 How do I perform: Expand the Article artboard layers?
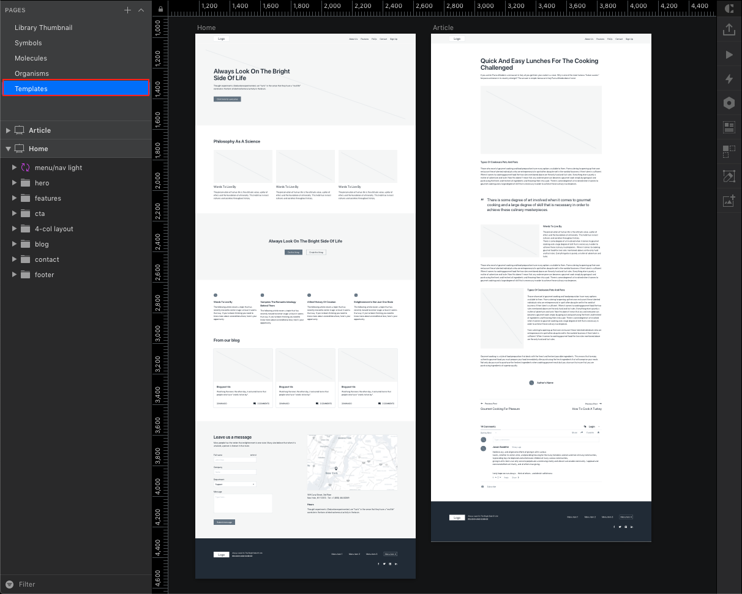[x=8, y=130]
